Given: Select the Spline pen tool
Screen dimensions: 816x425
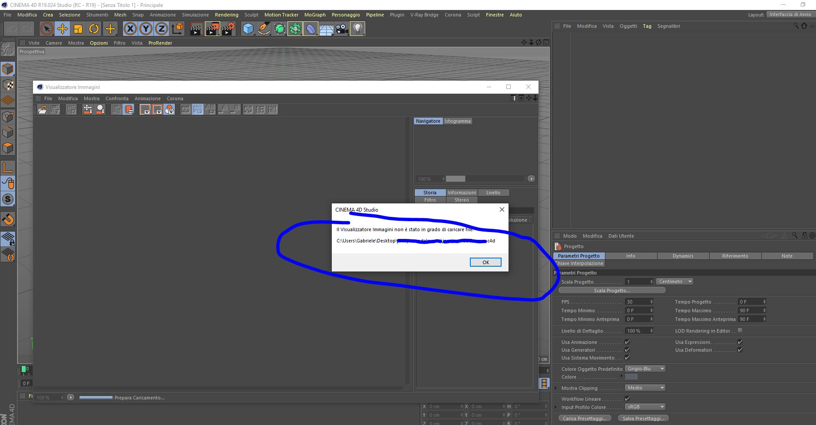Looking at the screenshot, I should click(x=264, y=29).
